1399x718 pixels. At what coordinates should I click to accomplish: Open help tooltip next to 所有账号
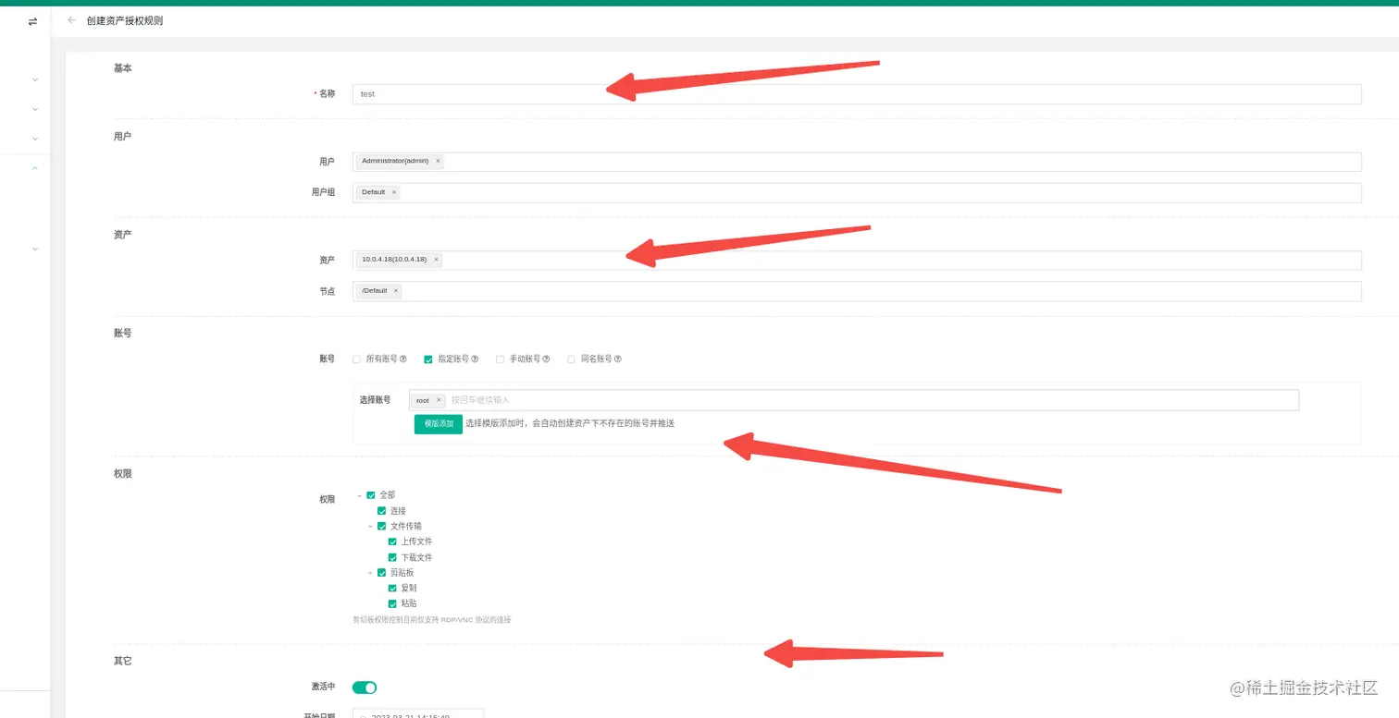click(x=403, y=359)
